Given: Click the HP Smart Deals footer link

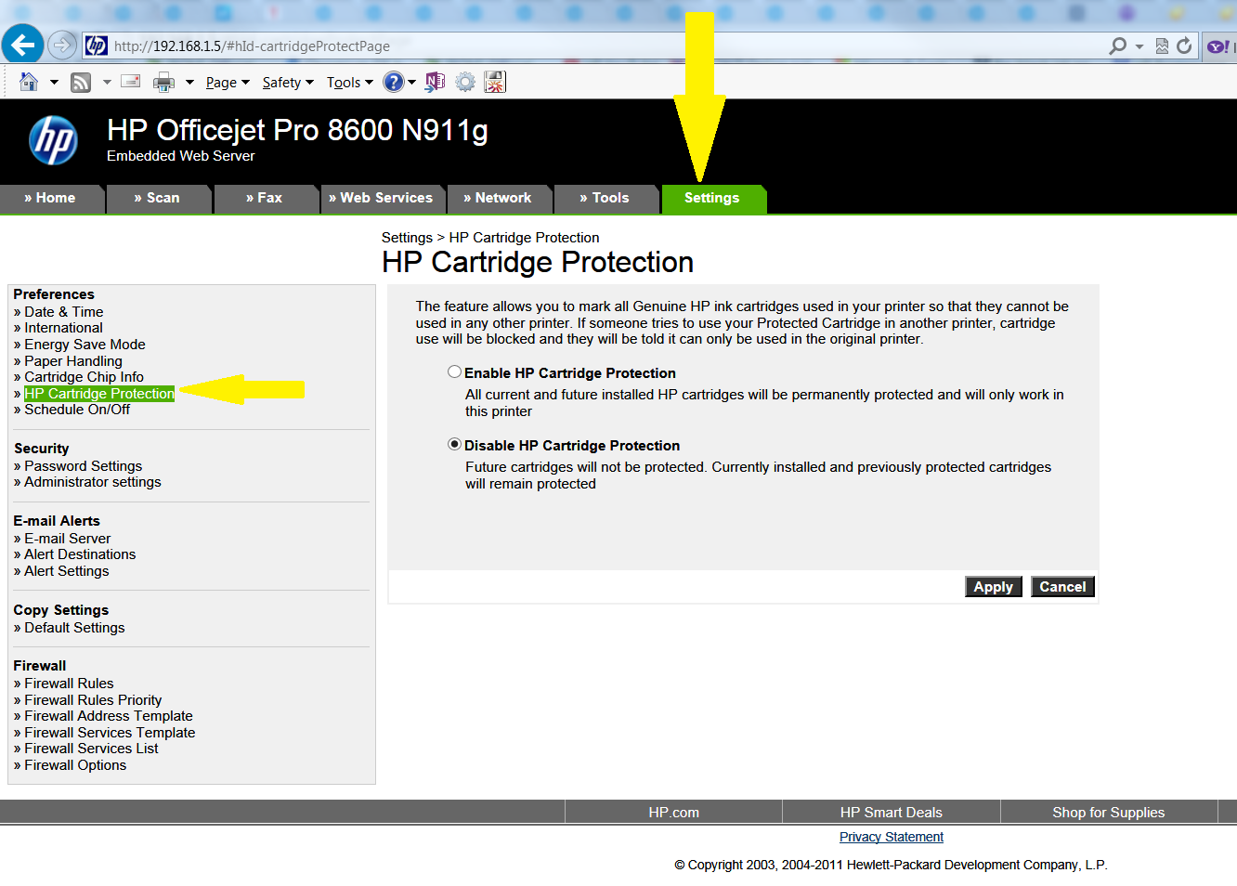Looking at the screenshot, I should pyautogui.click(x=892, y=813).
